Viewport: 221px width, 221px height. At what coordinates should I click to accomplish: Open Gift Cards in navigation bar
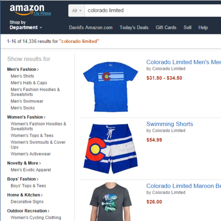pyautogui.click(x=166, y=27)
